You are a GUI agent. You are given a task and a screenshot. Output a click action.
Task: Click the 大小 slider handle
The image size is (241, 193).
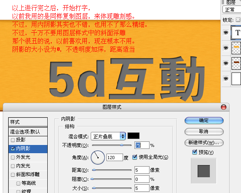point(94,188)
